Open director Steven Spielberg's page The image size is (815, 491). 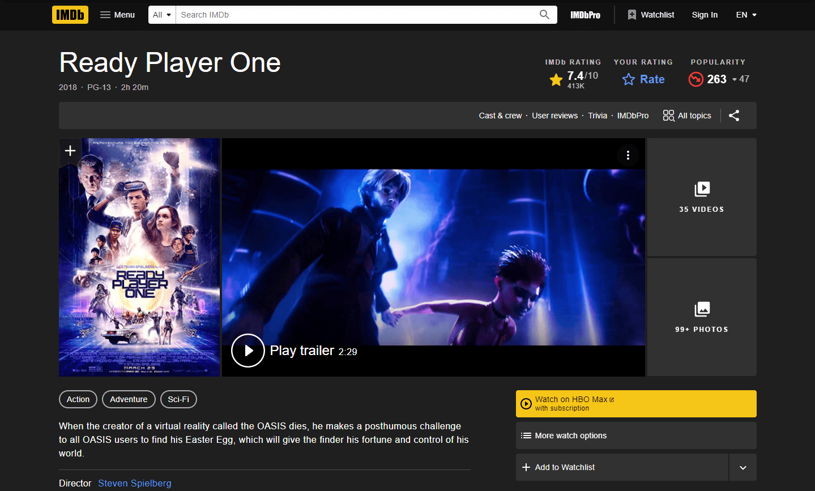[x=135, y=483]
